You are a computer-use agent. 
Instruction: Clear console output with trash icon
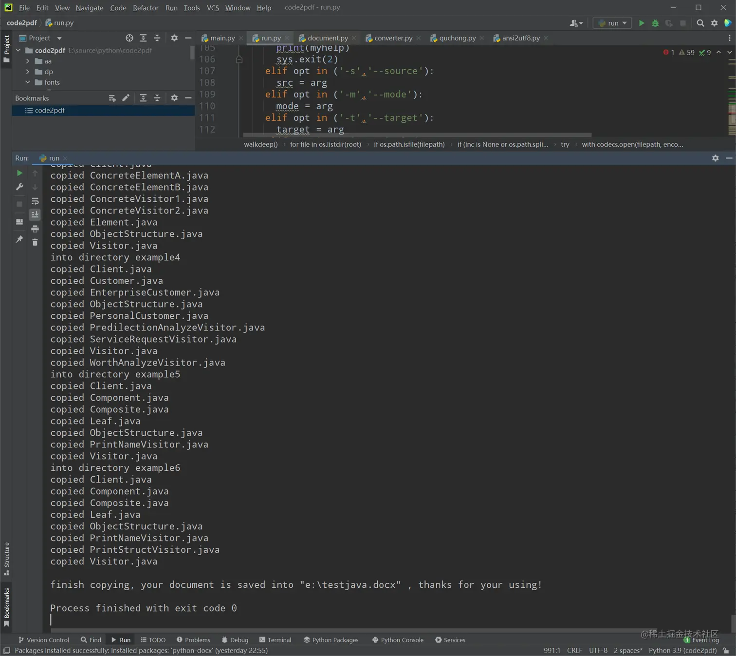35,242
